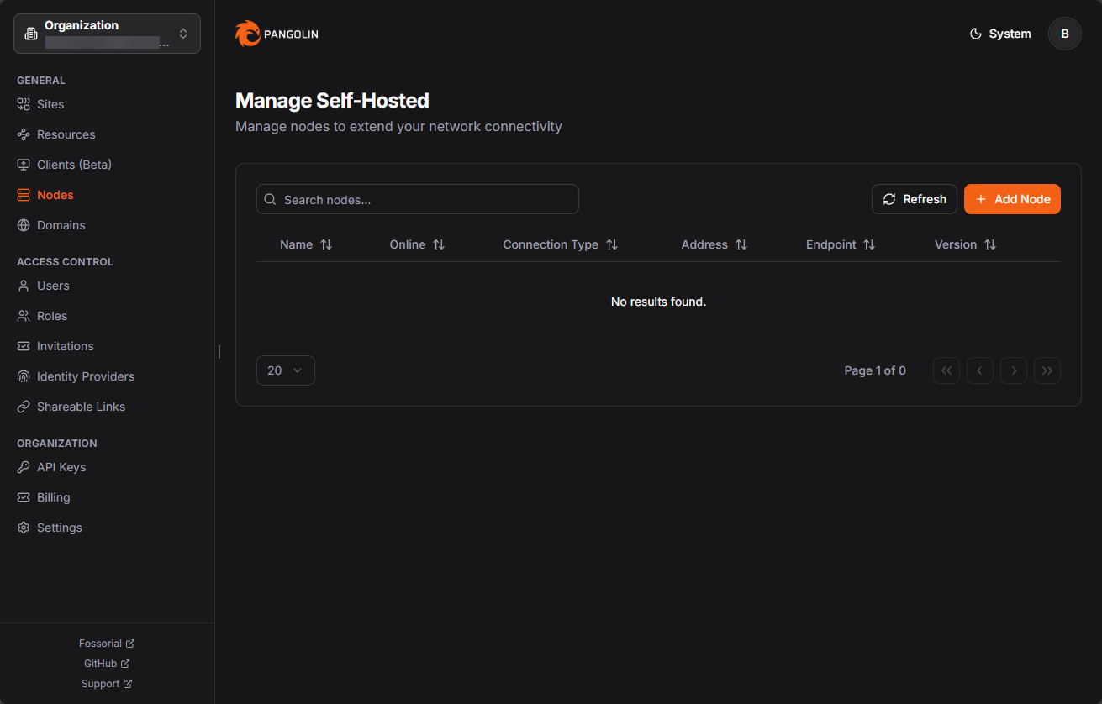1102x704 pixels.
Task: Open Shareable Links via the chain icon
Action: tap(24, 407)
